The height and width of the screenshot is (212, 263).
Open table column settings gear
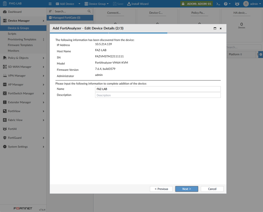[x=261, y=54]
